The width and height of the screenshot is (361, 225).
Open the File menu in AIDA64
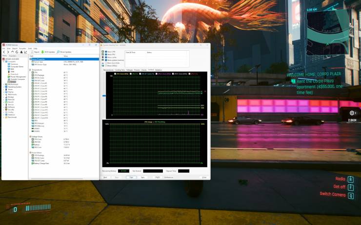(4, 49)
